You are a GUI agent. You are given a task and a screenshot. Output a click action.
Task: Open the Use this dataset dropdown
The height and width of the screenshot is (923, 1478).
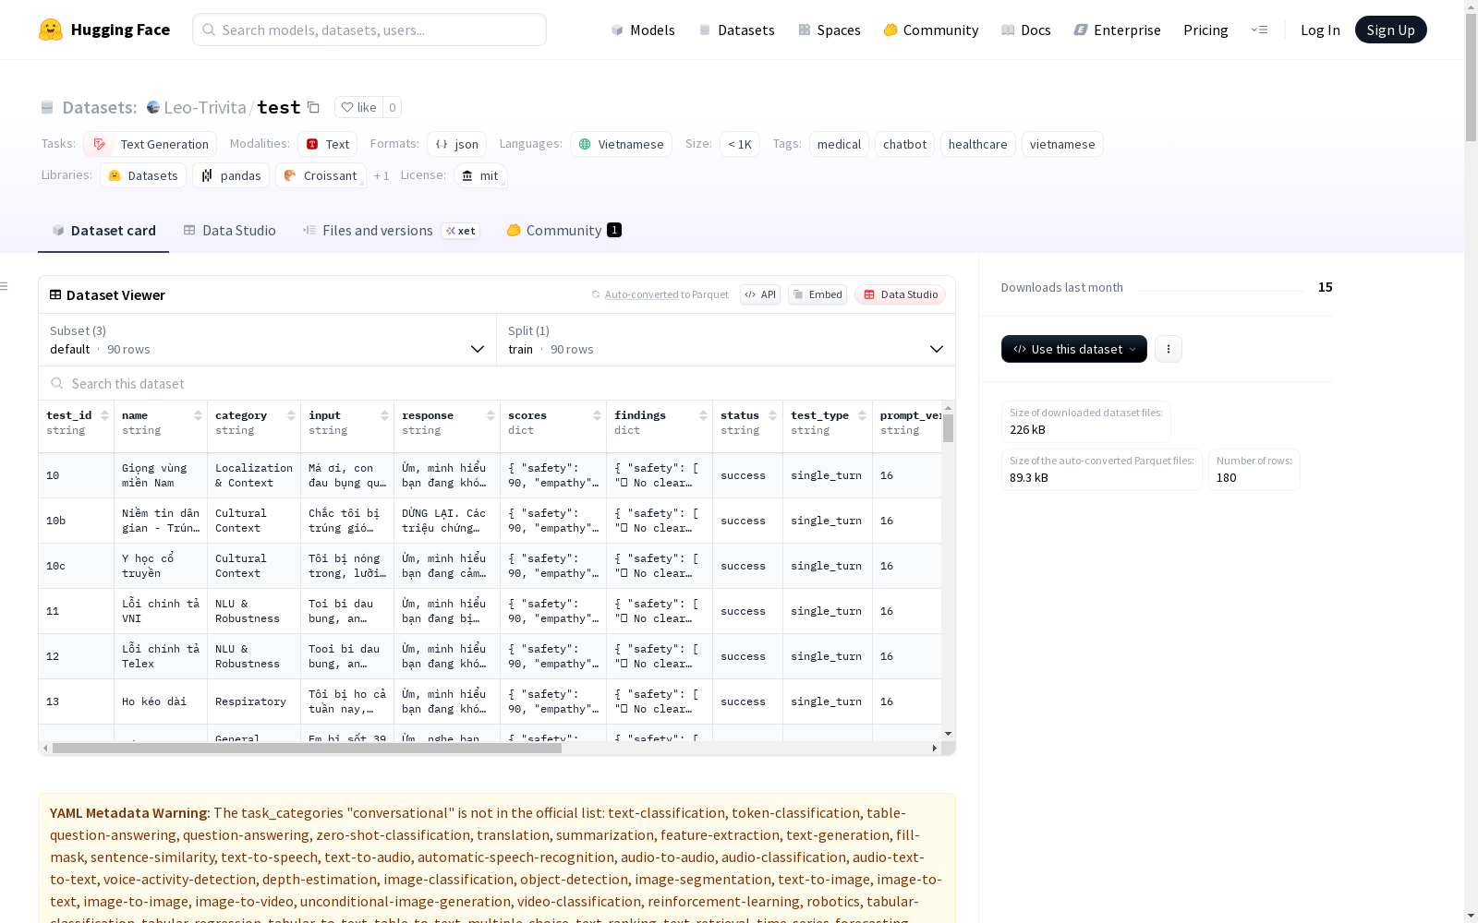point(1074,349)
